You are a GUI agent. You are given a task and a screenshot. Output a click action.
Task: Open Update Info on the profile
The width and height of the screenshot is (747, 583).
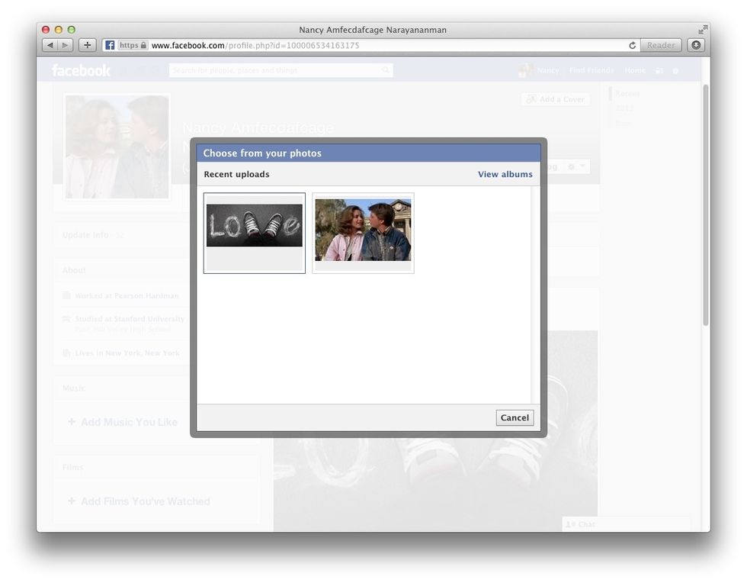click(85, 235)
